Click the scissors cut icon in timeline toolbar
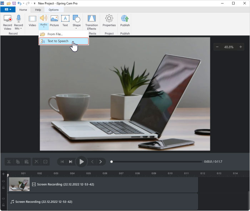This screenshot has height=211, width=250. coord(9,162)
